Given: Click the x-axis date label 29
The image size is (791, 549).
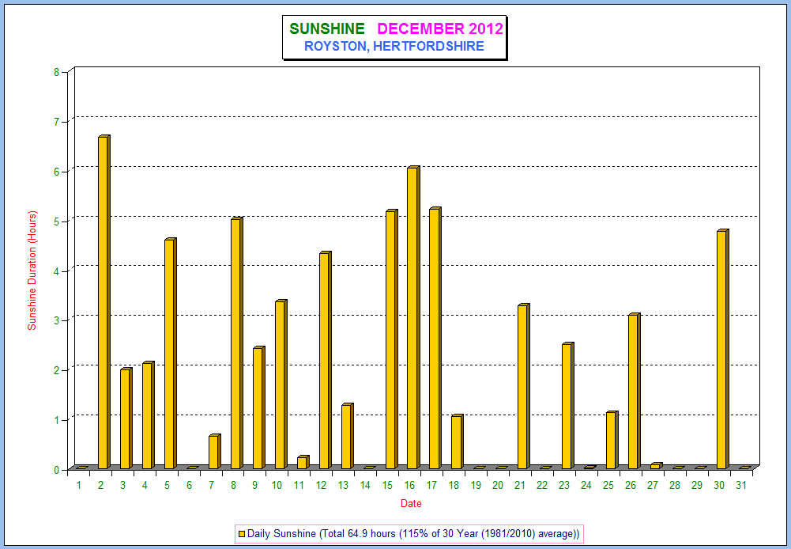Looking at the screenshot, I should click(697, 486).
